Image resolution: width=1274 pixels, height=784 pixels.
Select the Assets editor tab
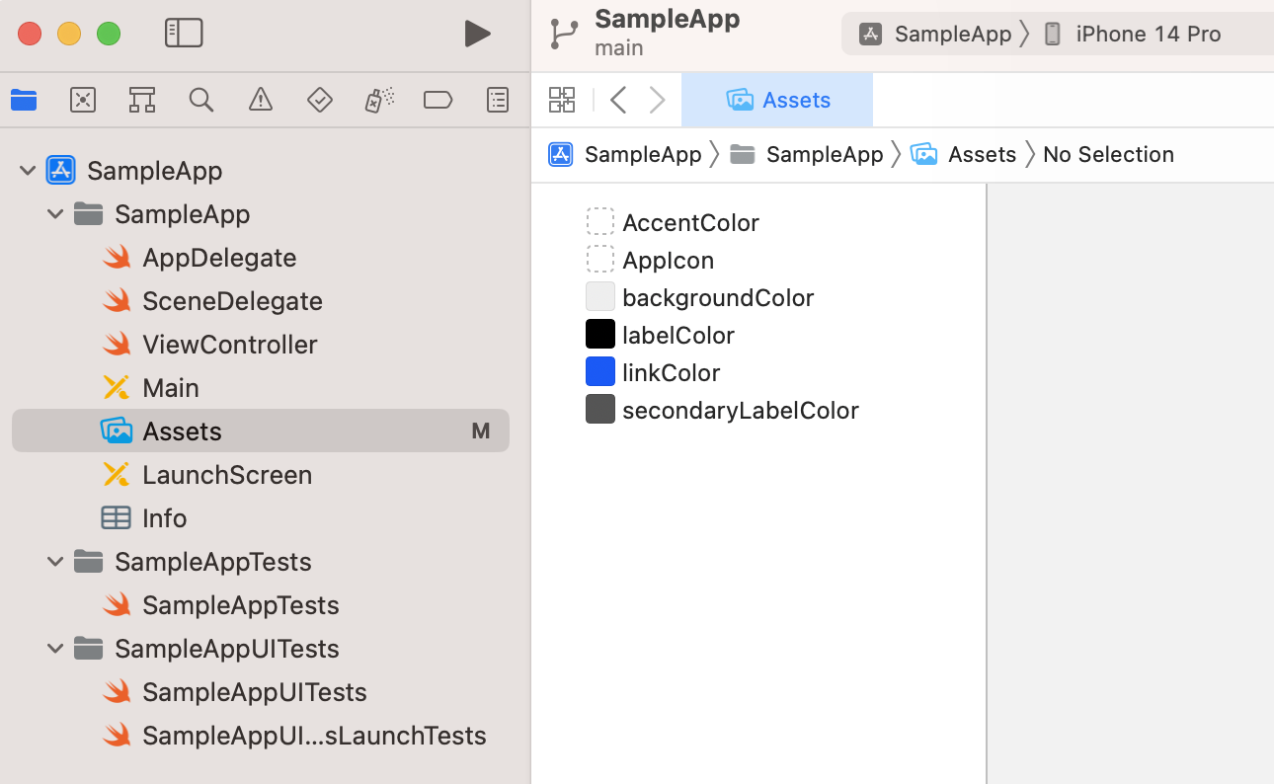pos(777,100)
